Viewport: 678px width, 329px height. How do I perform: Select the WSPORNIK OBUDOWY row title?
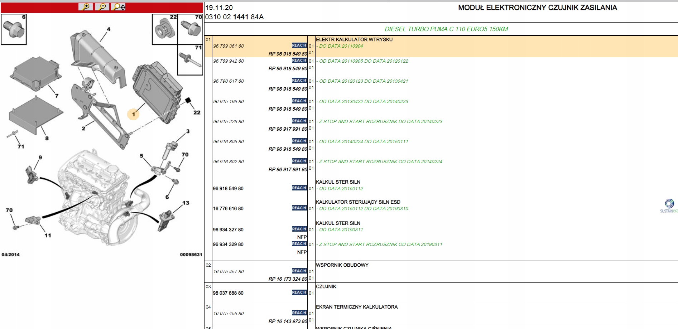pyautogui.click(x=342, y=265)
